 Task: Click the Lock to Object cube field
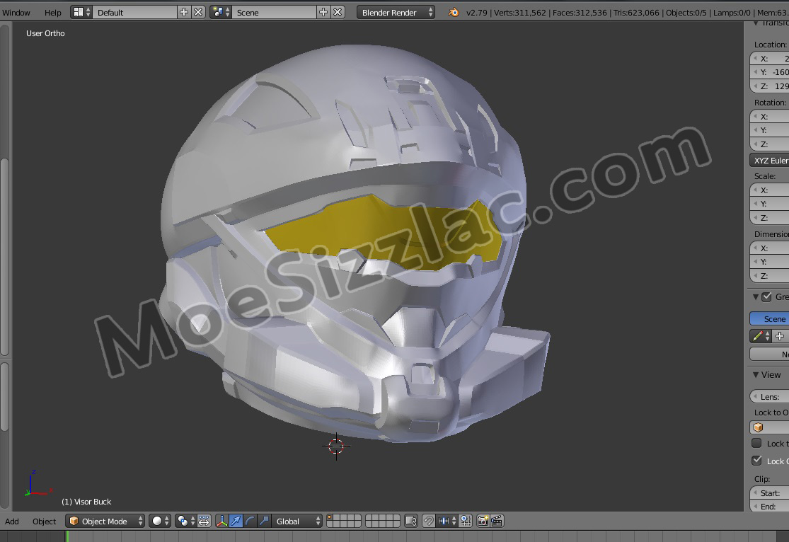[x=769, y=427]
